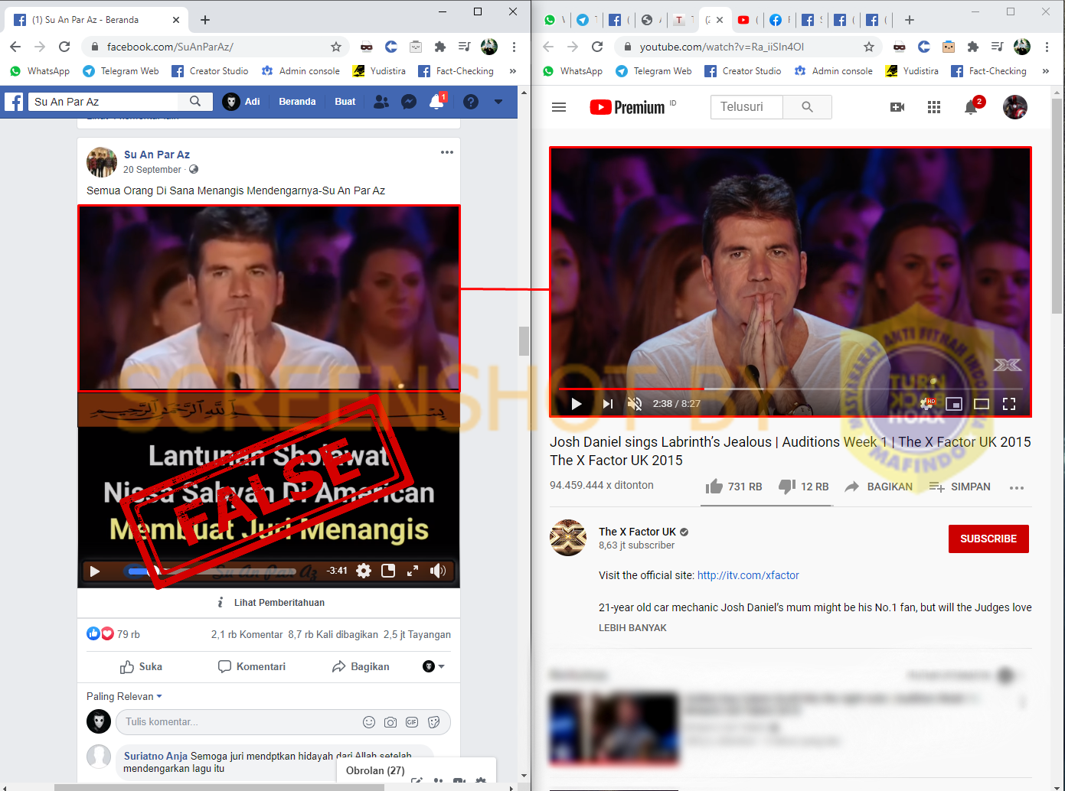Viewport: 1065px width, 791px height.
Task: Open comment-as profile selector dropdown
Action: 433,666
